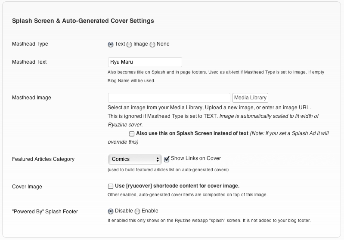The width and height of the screenshot is (344, 240).
Task: Click the Comics dropdown stepper arrows
Action: [x=158, y=159]
